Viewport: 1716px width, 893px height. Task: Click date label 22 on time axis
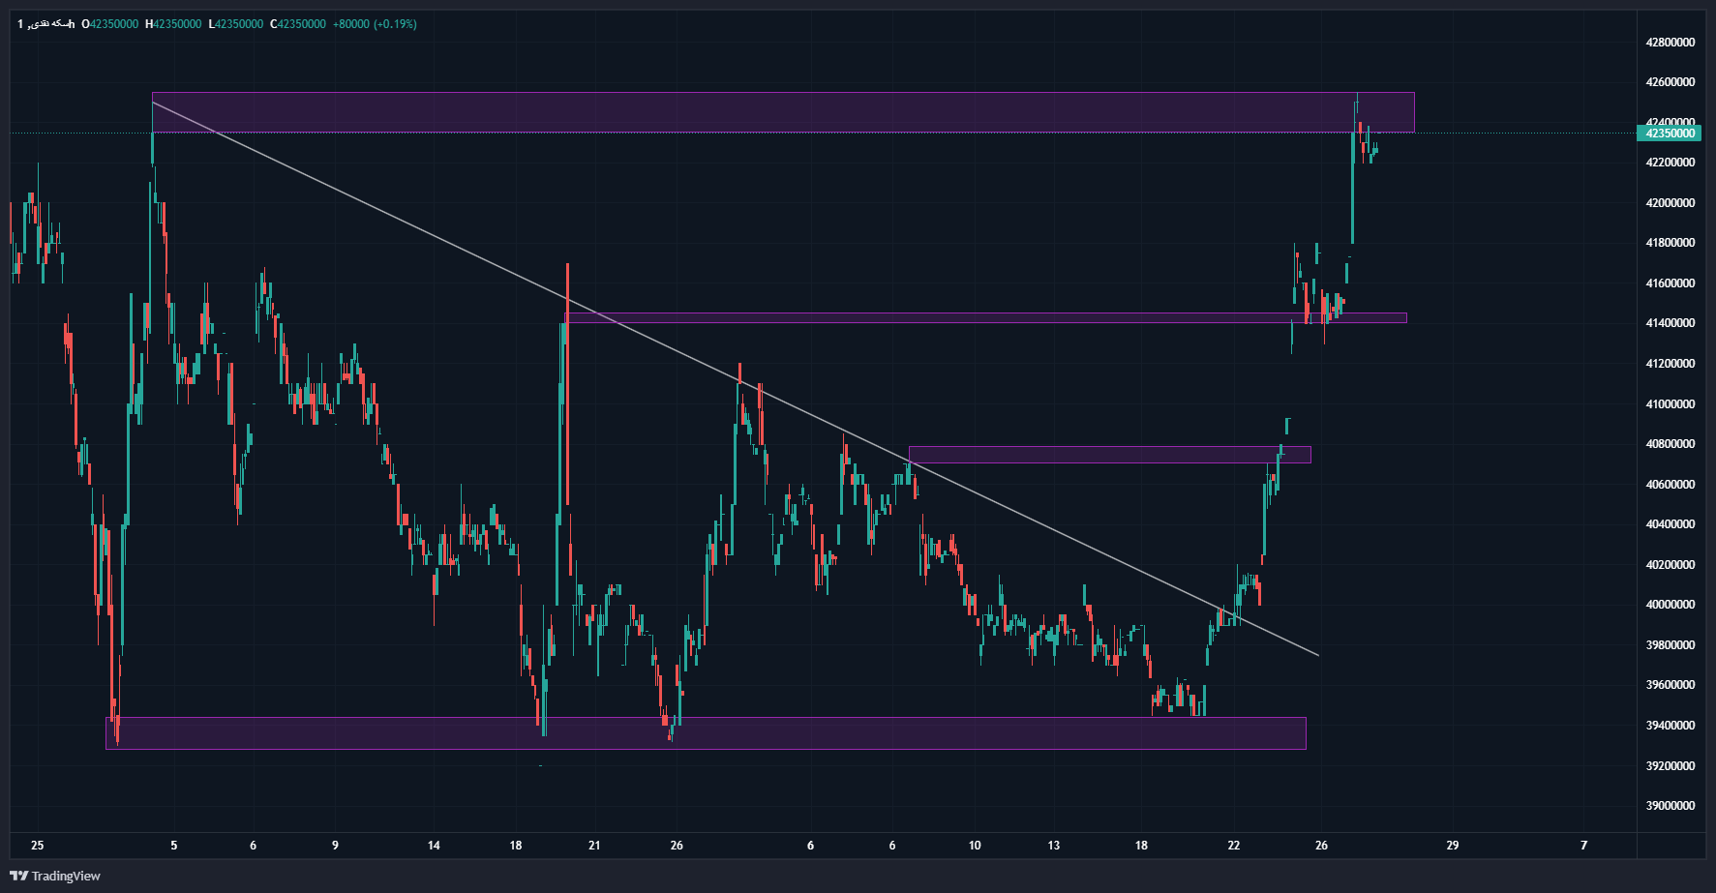coord(1233,846)
